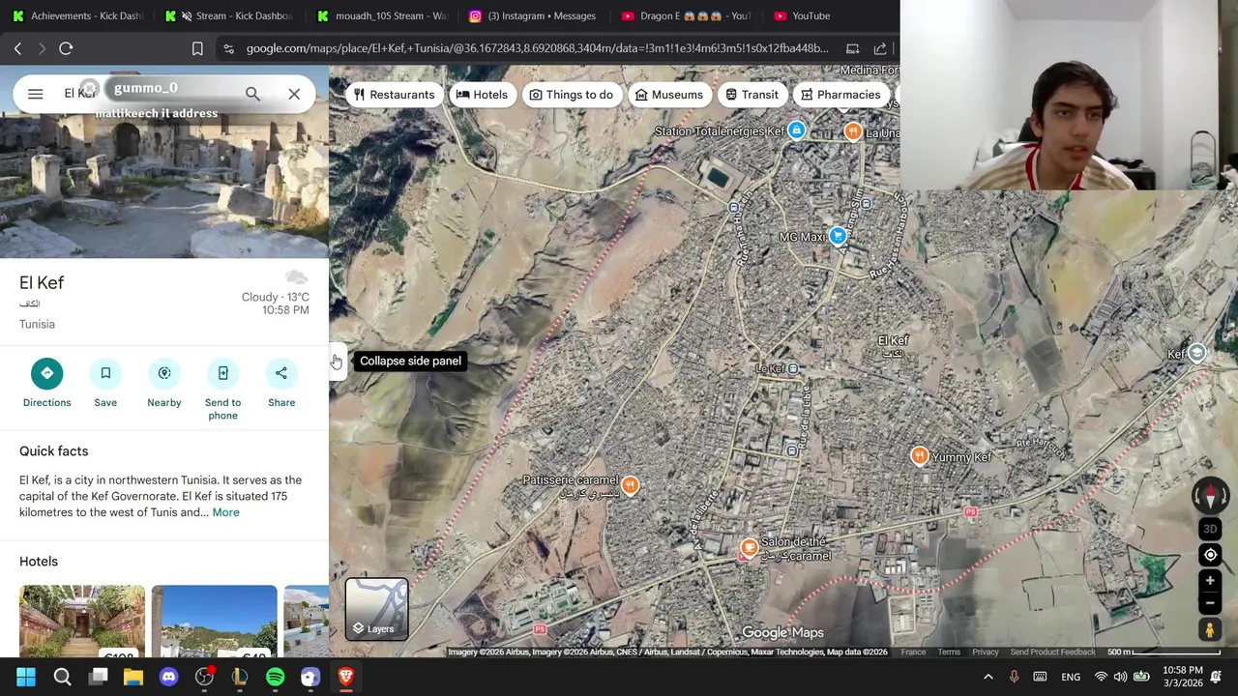Image resolution: width=1238 pixels, height=696 pixels.
Task: Filter map by Restaurants chip
Action: pyautogui.click(x=394, y=95)
